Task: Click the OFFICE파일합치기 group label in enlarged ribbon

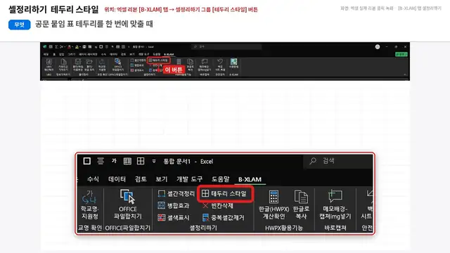Action: 128,228
